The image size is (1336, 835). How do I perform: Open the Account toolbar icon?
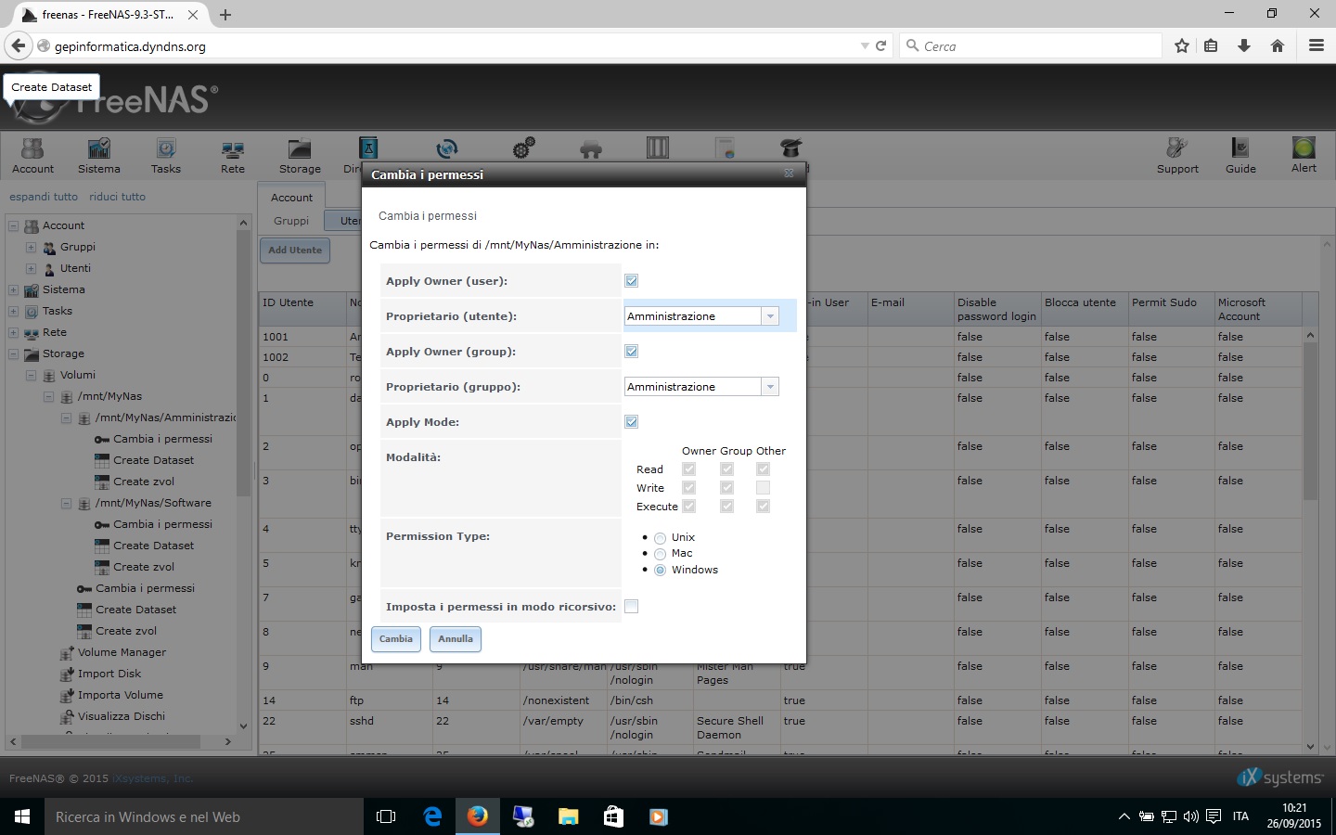[32, 156]
